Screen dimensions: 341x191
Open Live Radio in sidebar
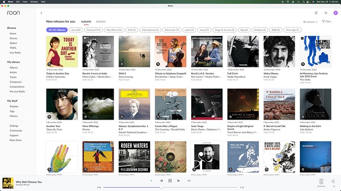click(x=15, y=53)
